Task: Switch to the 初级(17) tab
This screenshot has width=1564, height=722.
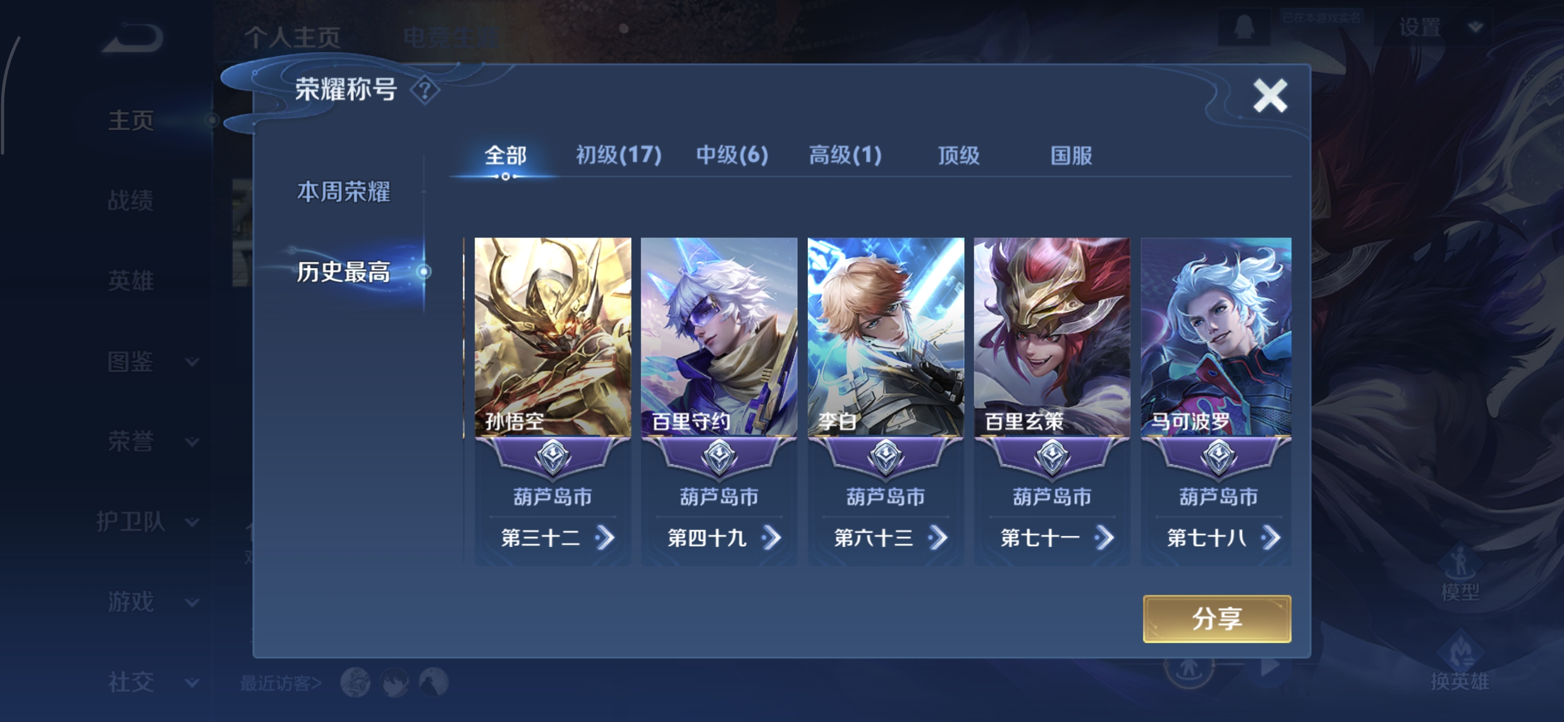Action: [618, 156]
